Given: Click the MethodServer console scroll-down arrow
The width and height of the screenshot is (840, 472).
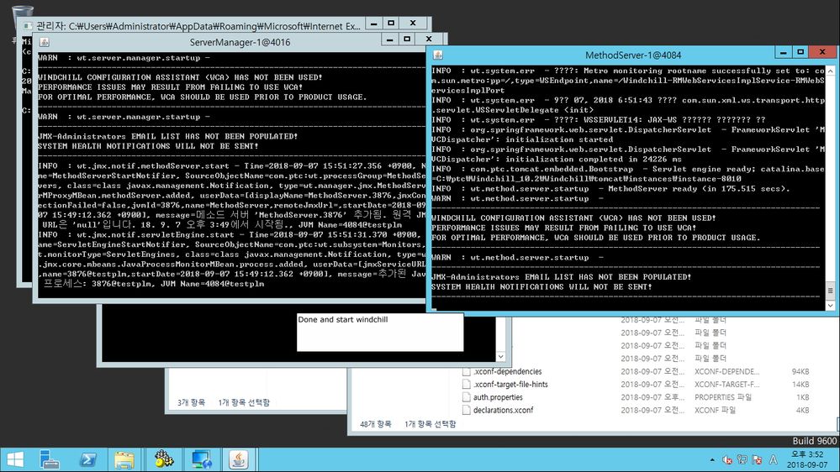Looking at the screenshot, I should click(x=831, y=306).
